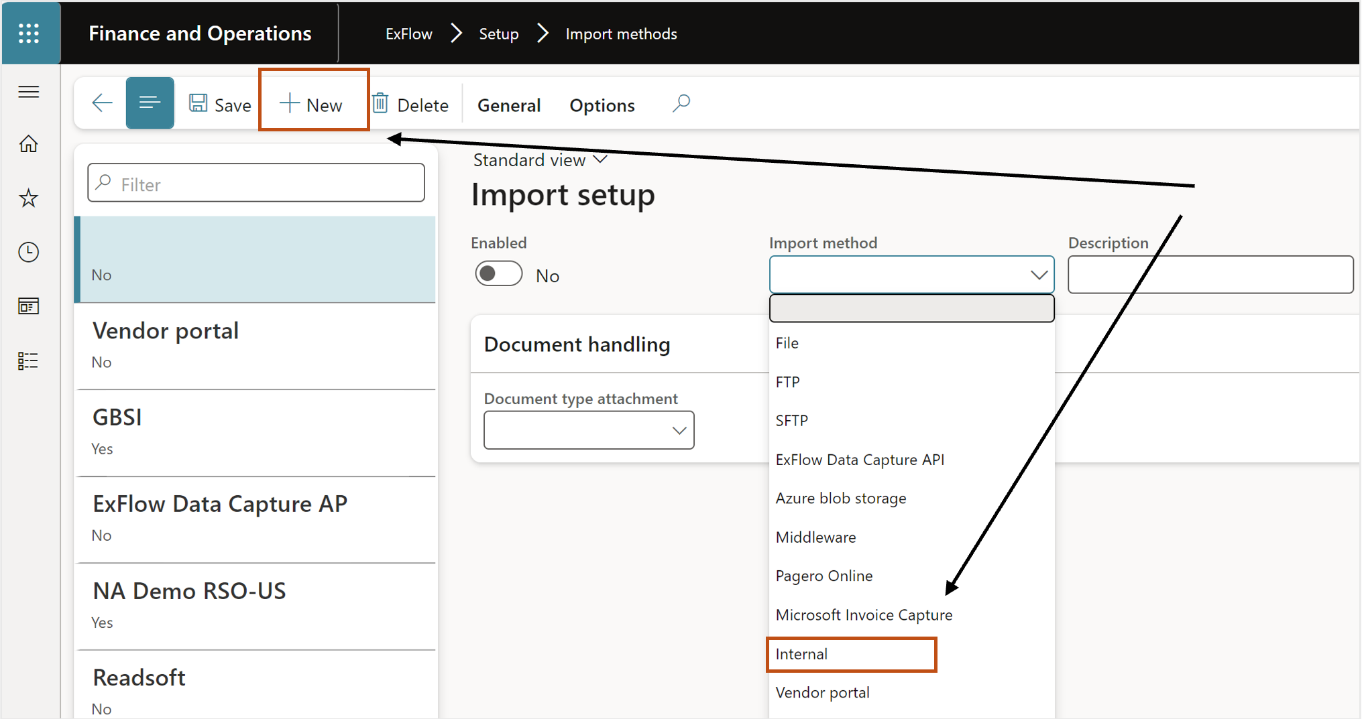Choose Azure blob storage option
The width and height of the screenshot is (1364, 719).
tap(911, 499)
